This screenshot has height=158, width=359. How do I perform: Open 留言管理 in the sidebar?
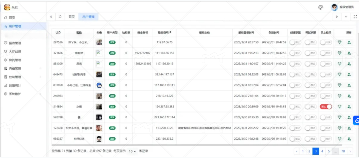coord(23,43)
